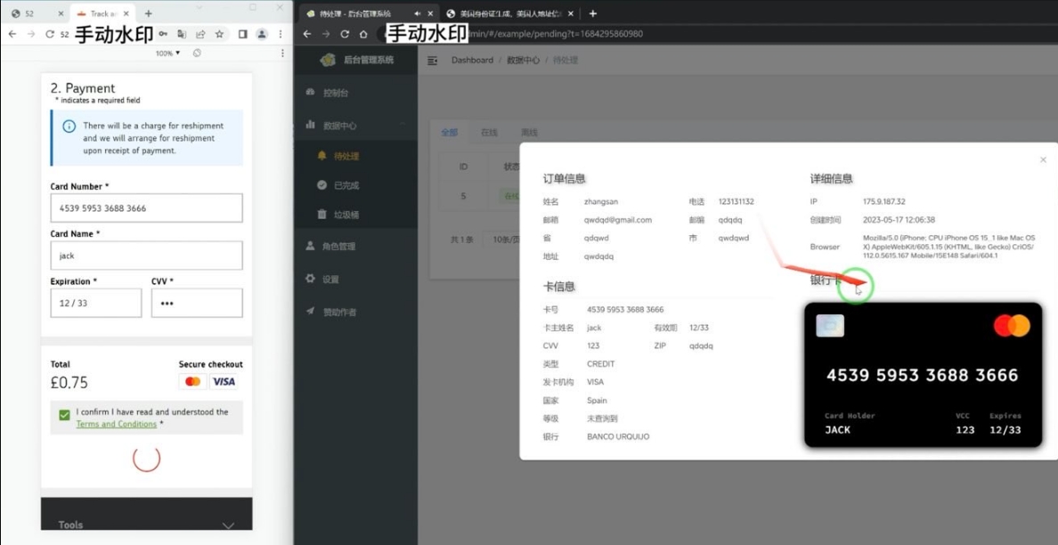The height and width of the screenshot is (545, 1058).
Task: Click the 后台管理系统 logo icon
Action: (x=328, y=60)
